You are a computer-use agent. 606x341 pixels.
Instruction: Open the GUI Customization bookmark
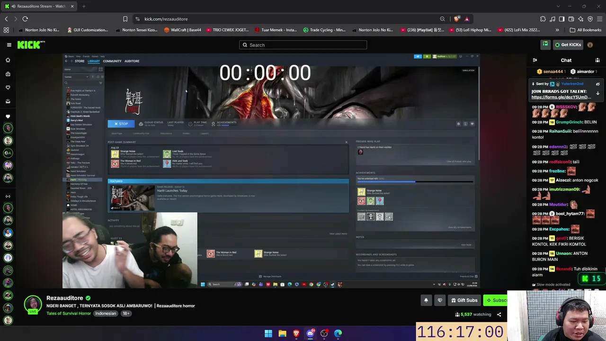[88, 30]
